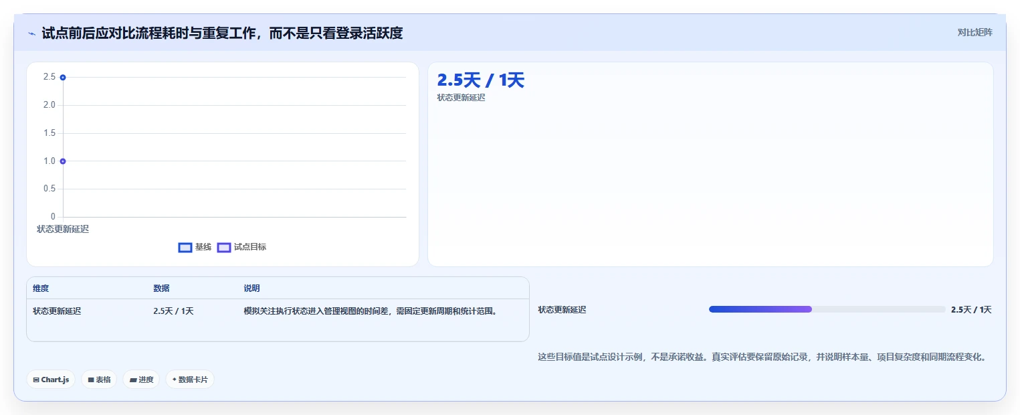Viewport: 1020px width, 415px height.
Task: Click the 试点目标 legend label
Action: [x=250, y=247]
